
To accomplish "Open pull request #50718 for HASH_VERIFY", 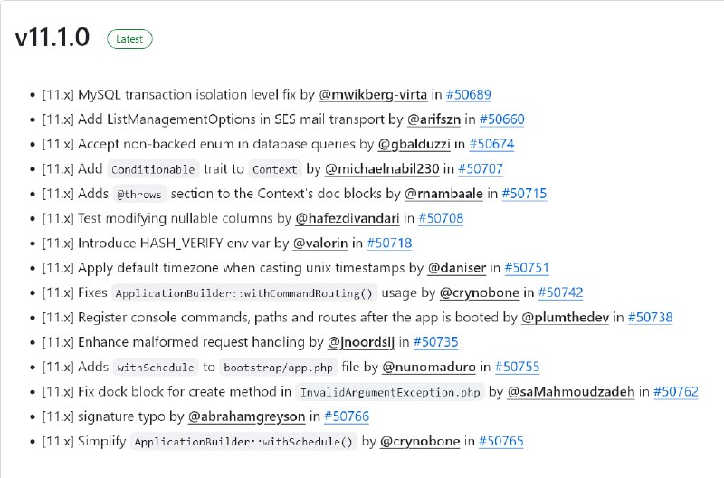I will (x=389, y=244).
